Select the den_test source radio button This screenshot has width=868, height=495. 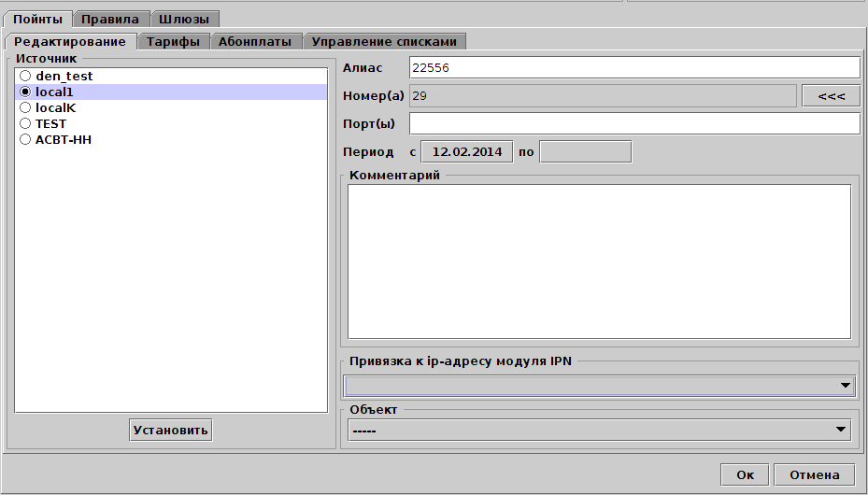pos(26,76)
